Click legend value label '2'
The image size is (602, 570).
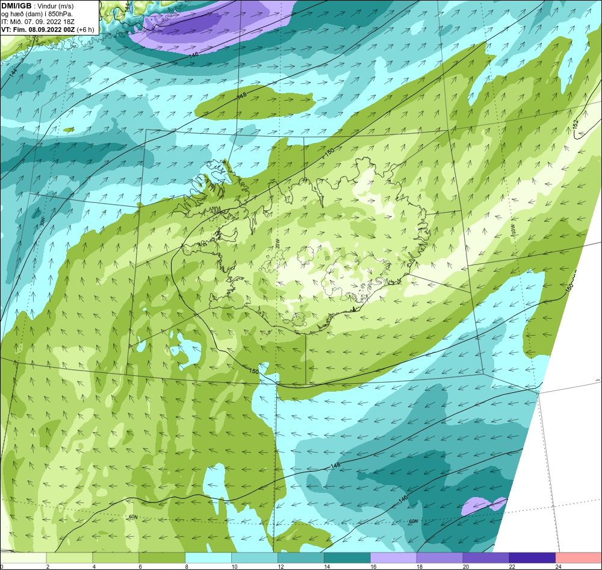[x=48, y=566]
